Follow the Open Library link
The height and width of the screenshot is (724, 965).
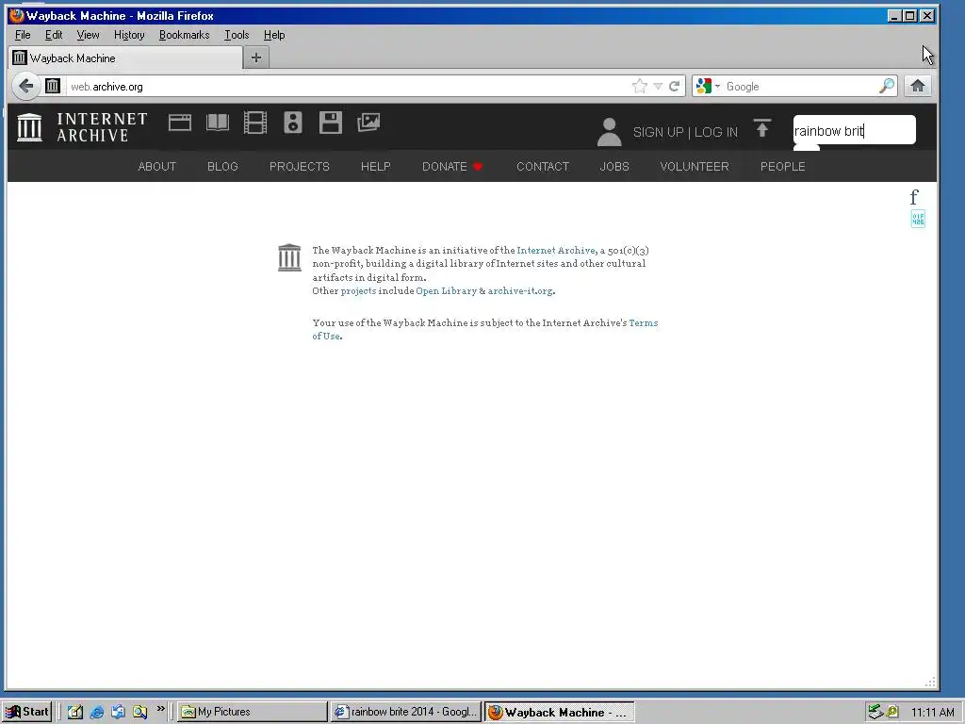(x=446, y=291)
